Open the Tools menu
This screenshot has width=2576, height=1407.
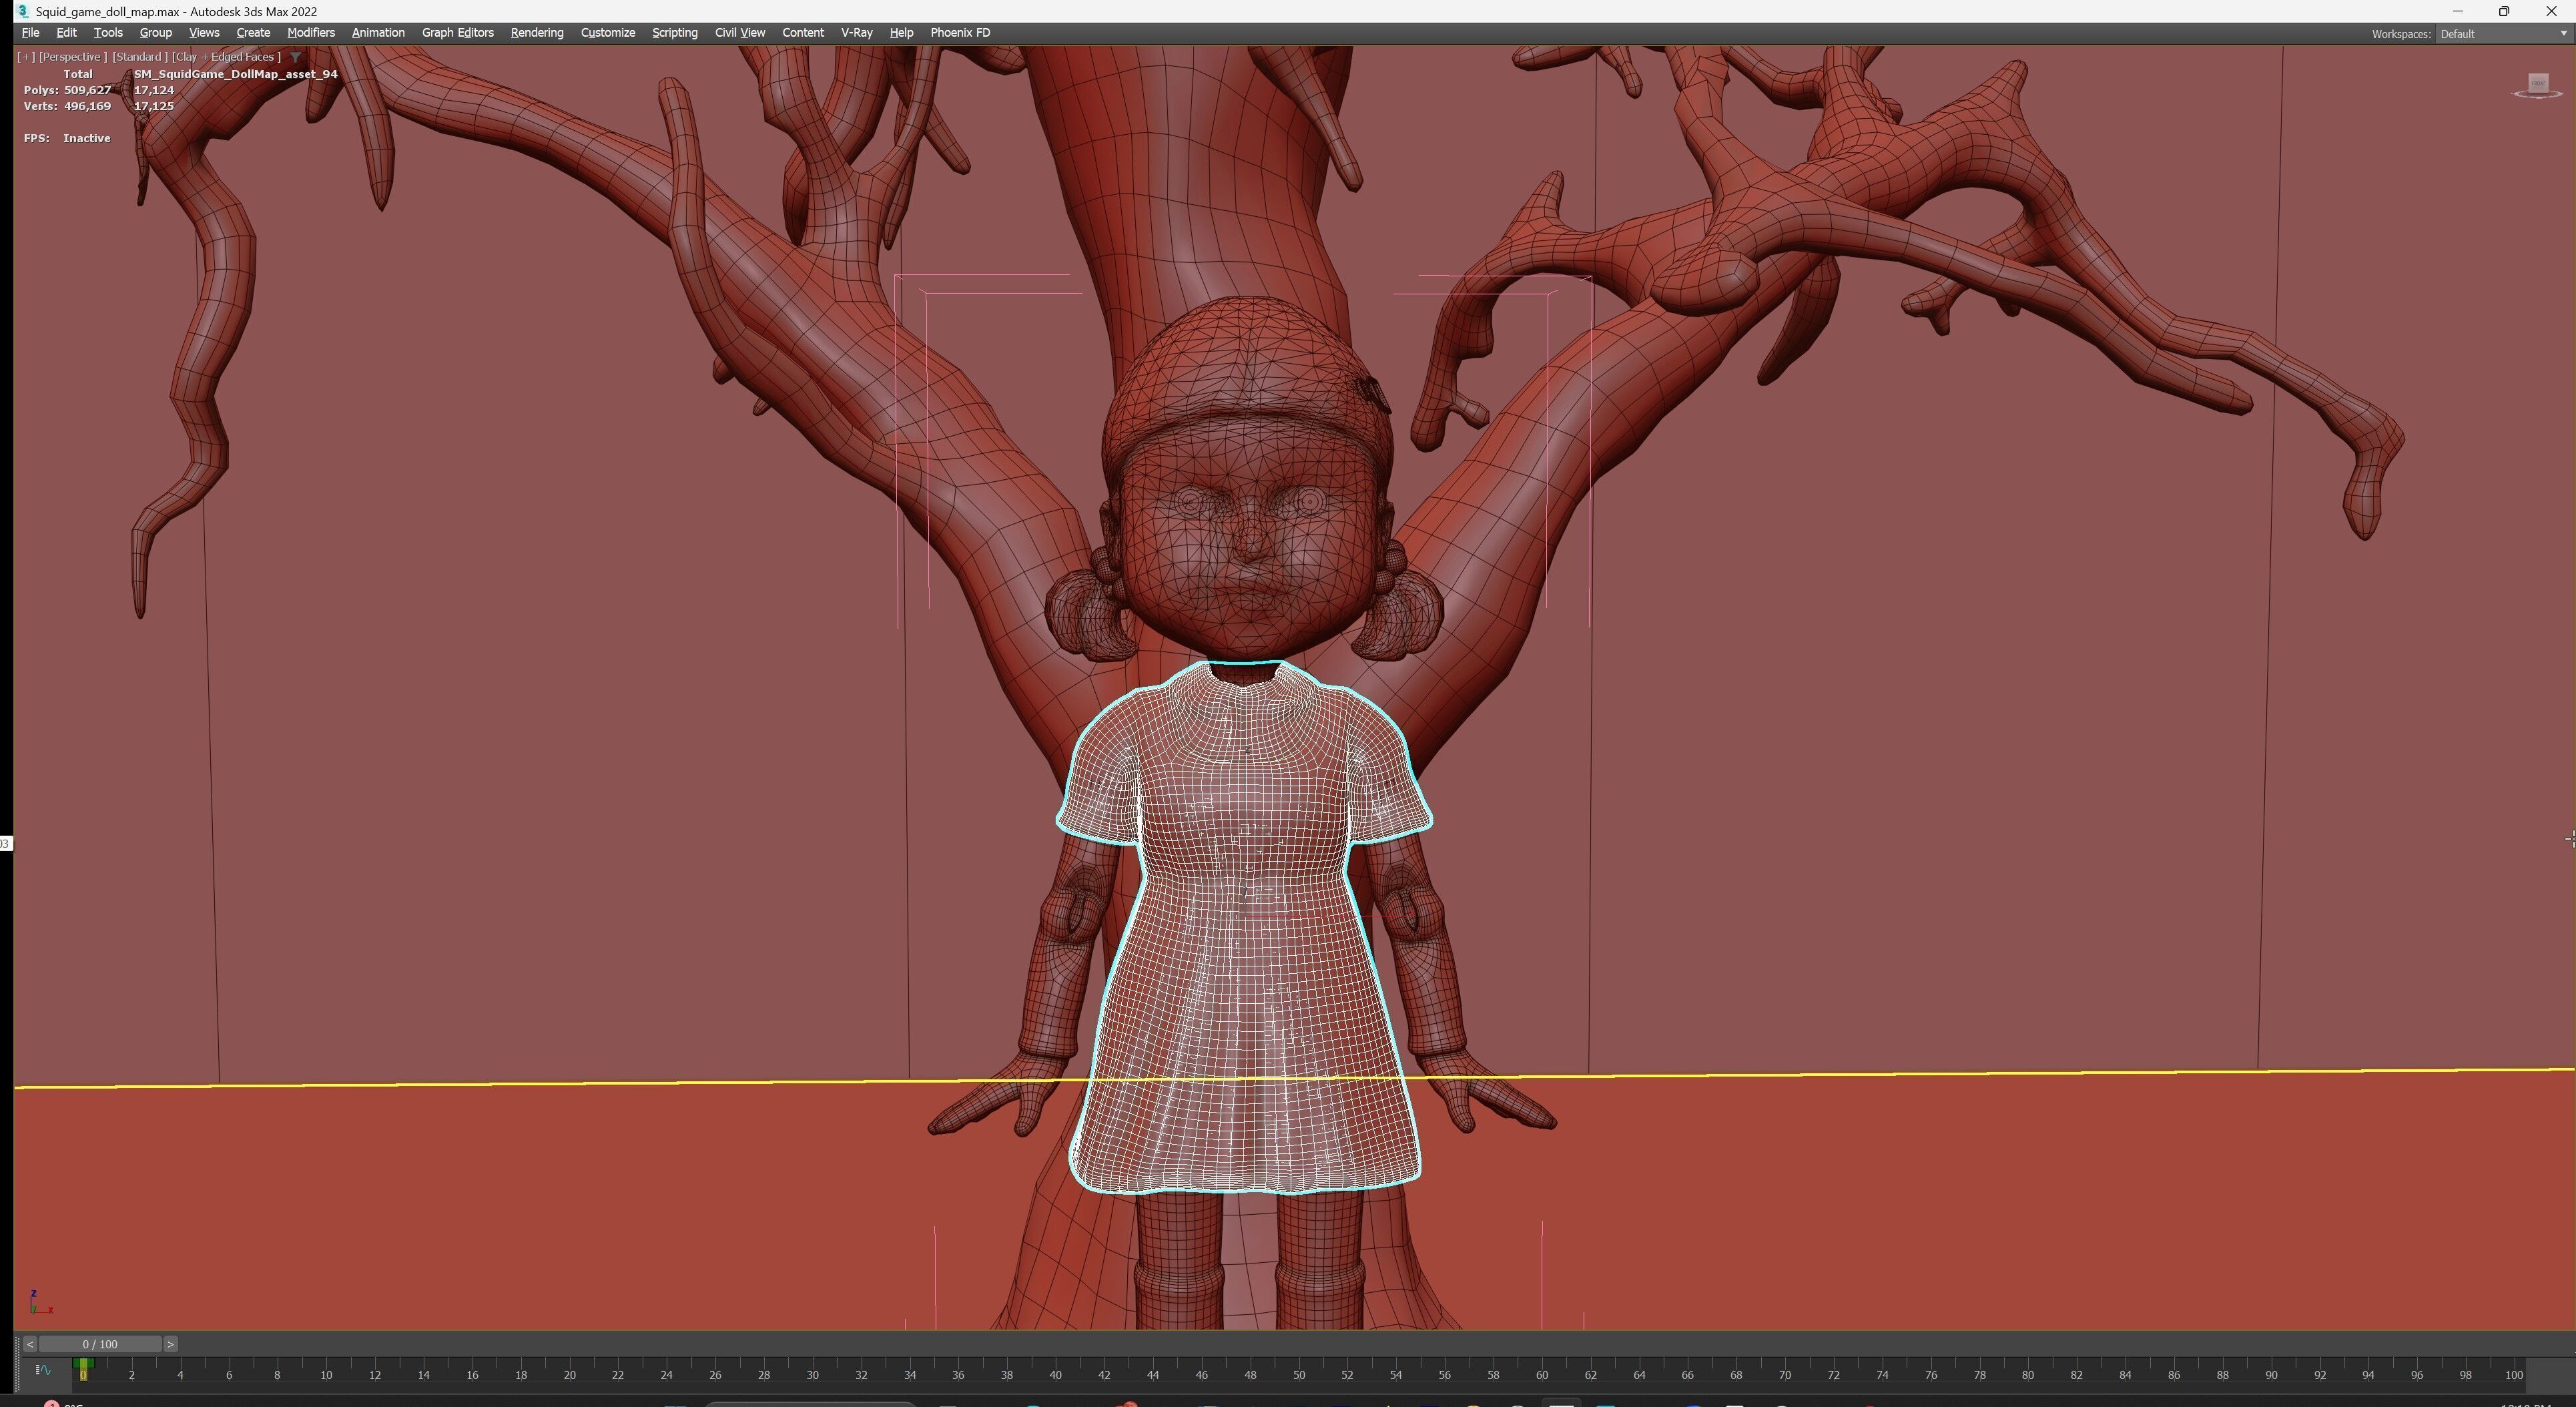tap(108, 33)
